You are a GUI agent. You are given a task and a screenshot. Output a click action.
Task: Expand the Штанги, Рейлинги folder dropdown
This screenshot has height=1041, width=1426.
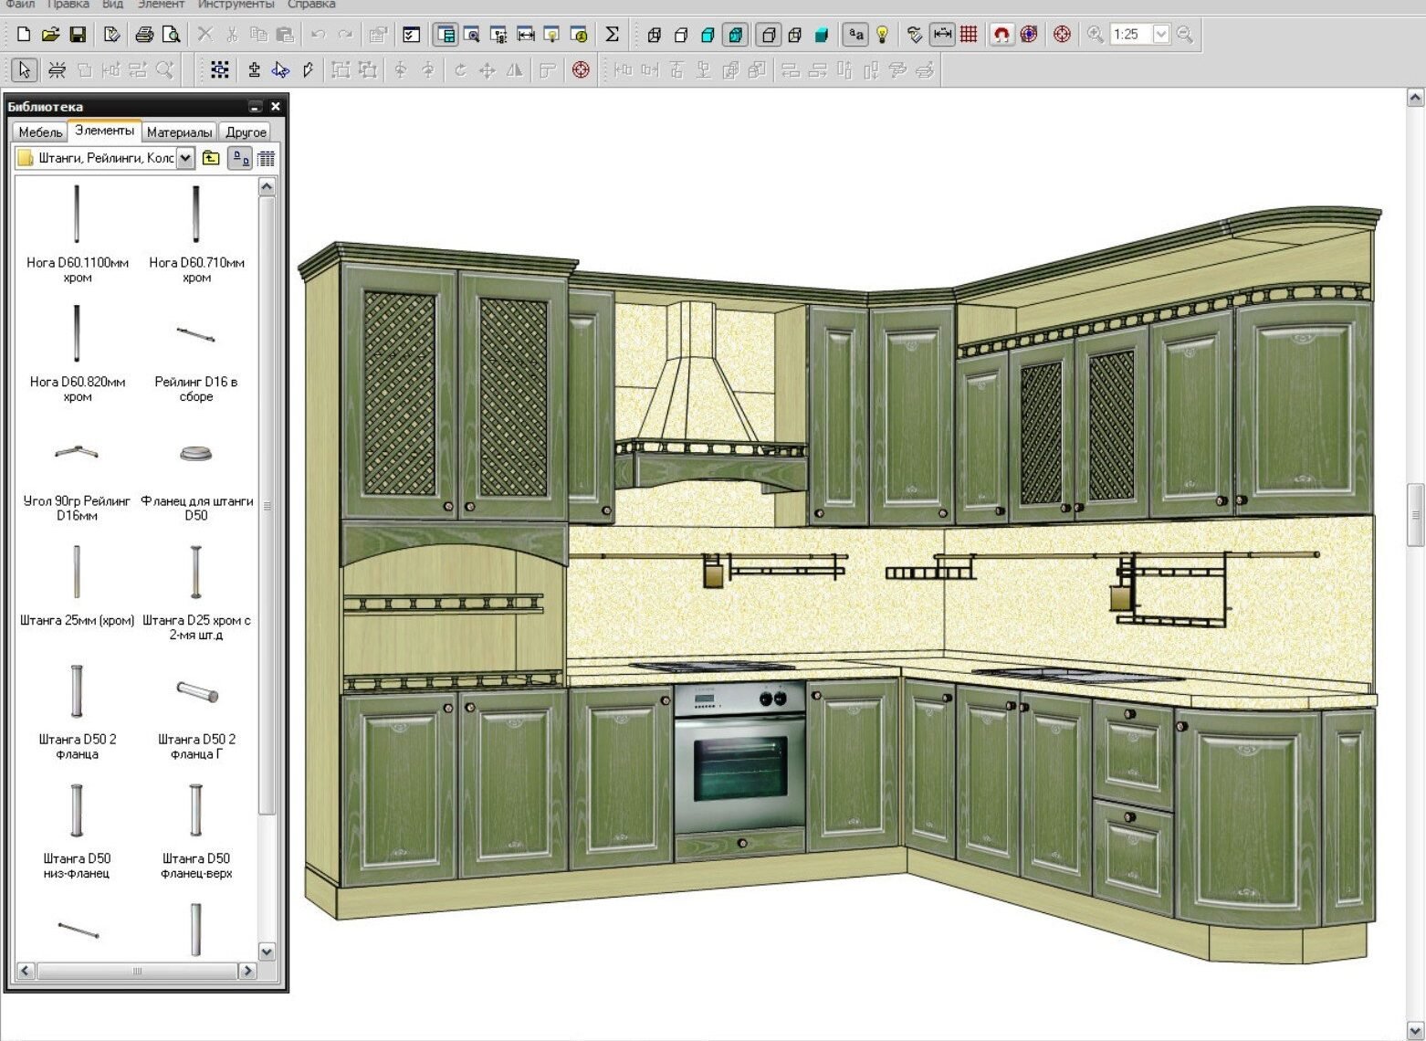185,158
